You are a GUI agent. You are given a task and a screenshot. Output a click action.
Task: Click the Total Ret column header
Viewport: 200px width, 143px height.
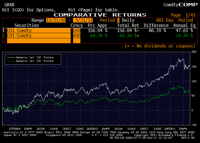128,25
